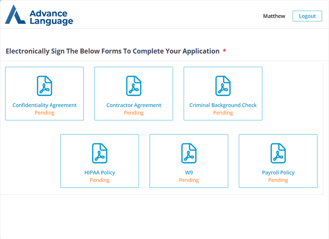The width and height of the screenshot is (329, 239).
Task: Open the HIPAA Policy text link
Action: point(99,173)
